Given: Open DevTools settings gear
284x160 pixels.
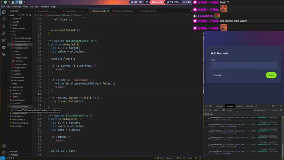Looking at the screenshot, I should click(273, 106).
